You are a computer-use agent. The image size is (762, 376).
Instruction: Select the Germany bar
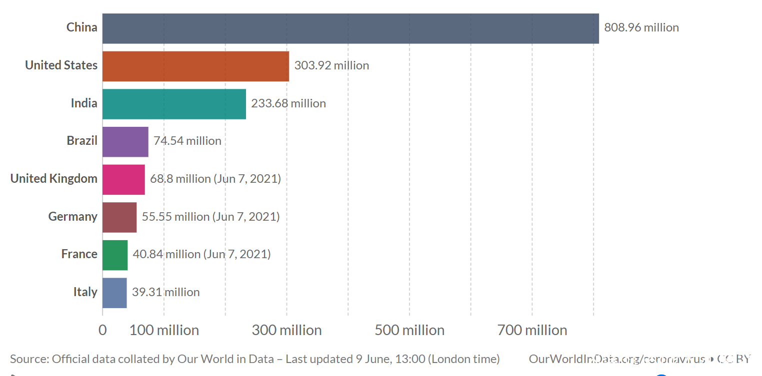(x=119, y=217)
